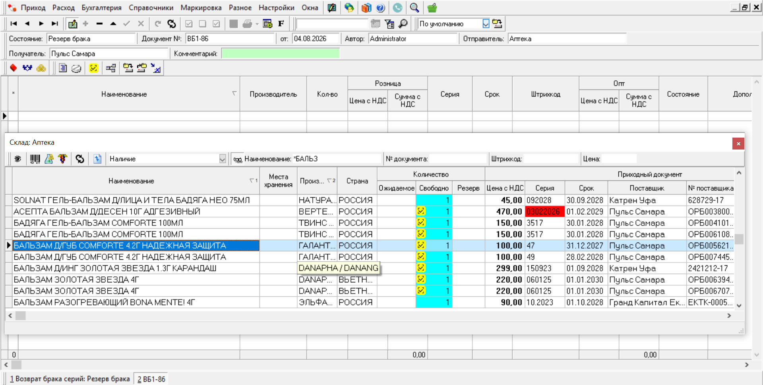The height and width of the screenshot is (385, 763).
Task: Click the yellow checkmark toolbar icon
Action: click(93, 68)
